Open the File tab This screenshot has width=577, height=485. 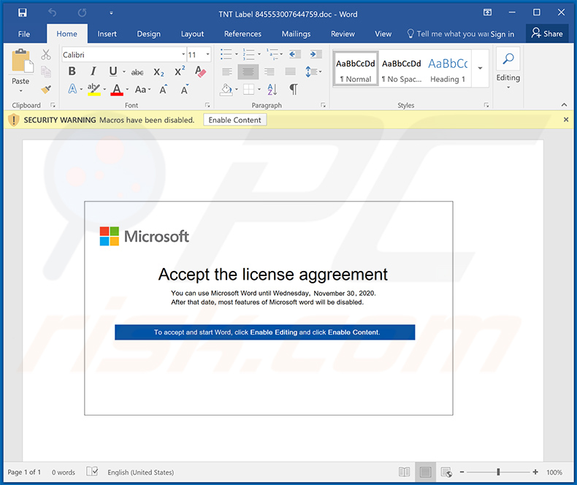[24, 34]
